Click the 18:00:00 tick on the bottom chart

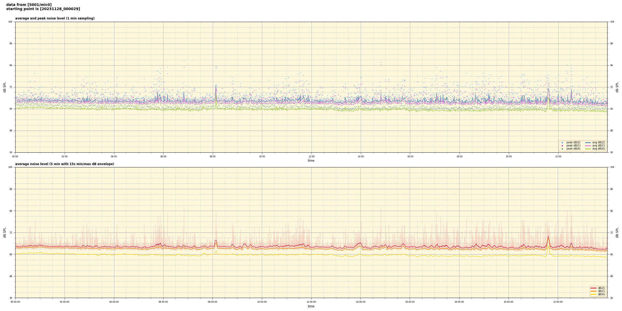pyautogui.click(x=459, y=302)
